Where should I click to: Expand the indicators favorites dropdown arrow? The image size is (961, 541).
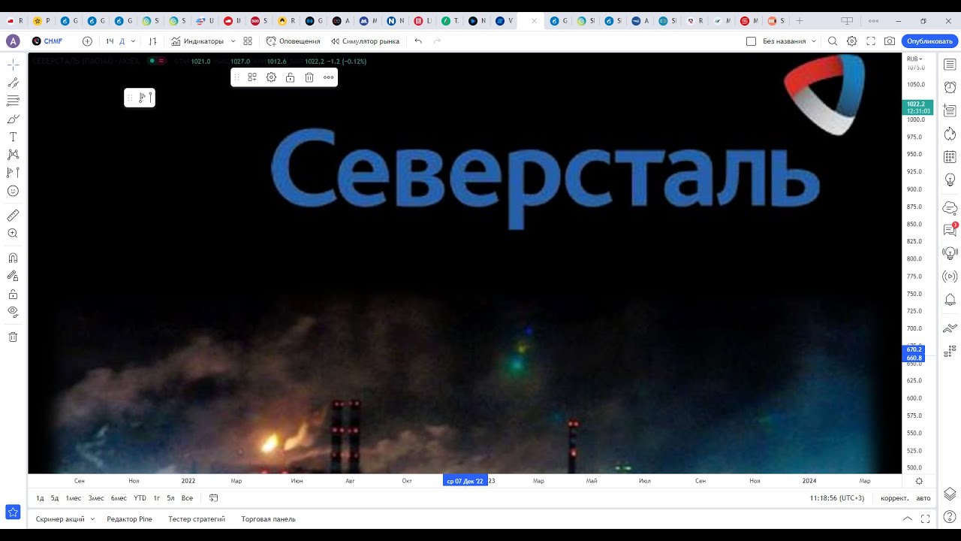pyautogui.click(x=233, y=41)
